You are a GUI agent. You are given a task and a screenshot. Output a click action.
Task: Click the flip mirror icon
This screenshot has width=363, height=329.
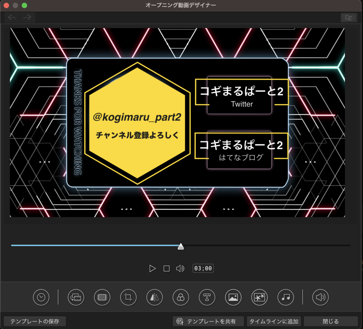click(x=155, y=297)
